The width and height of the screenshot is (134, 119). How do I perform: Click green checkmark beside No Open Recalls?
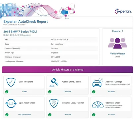(7, 115)
